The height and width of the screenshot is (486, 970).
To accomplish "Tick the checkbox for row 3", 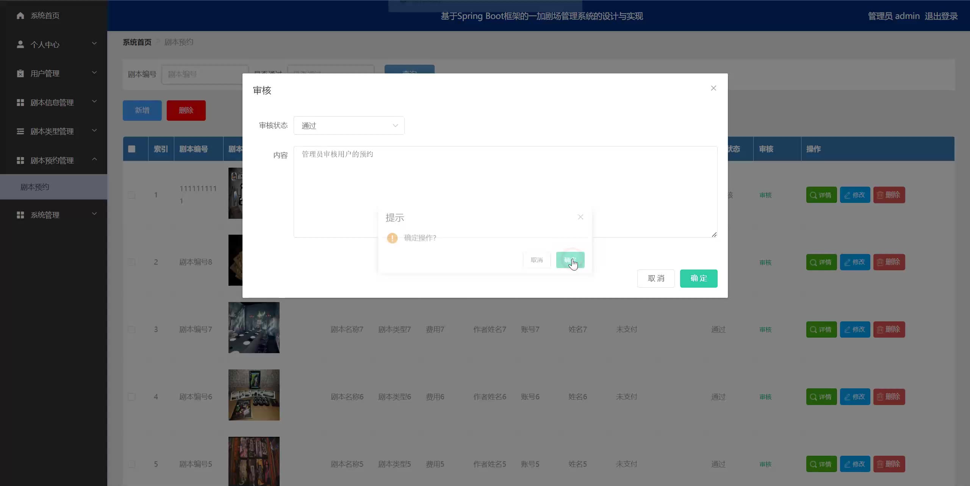I will 131,329.
